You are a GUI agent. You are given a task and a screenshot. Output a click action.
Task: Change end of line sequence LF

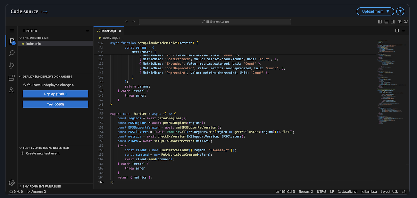[x=332, y=192]
